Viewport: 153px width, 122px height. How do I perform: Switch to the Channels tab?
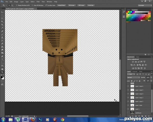(x=135, y=71)
